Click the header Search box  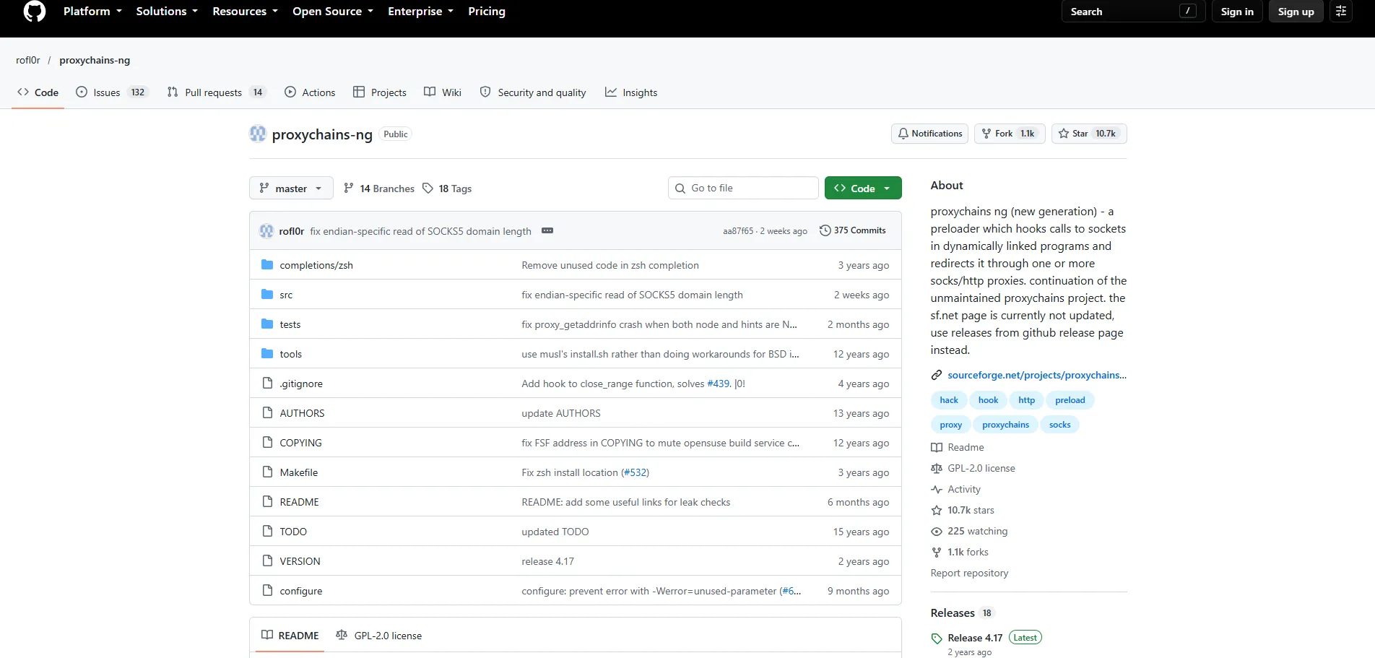pyautogui.click(x=1133, y=12)
